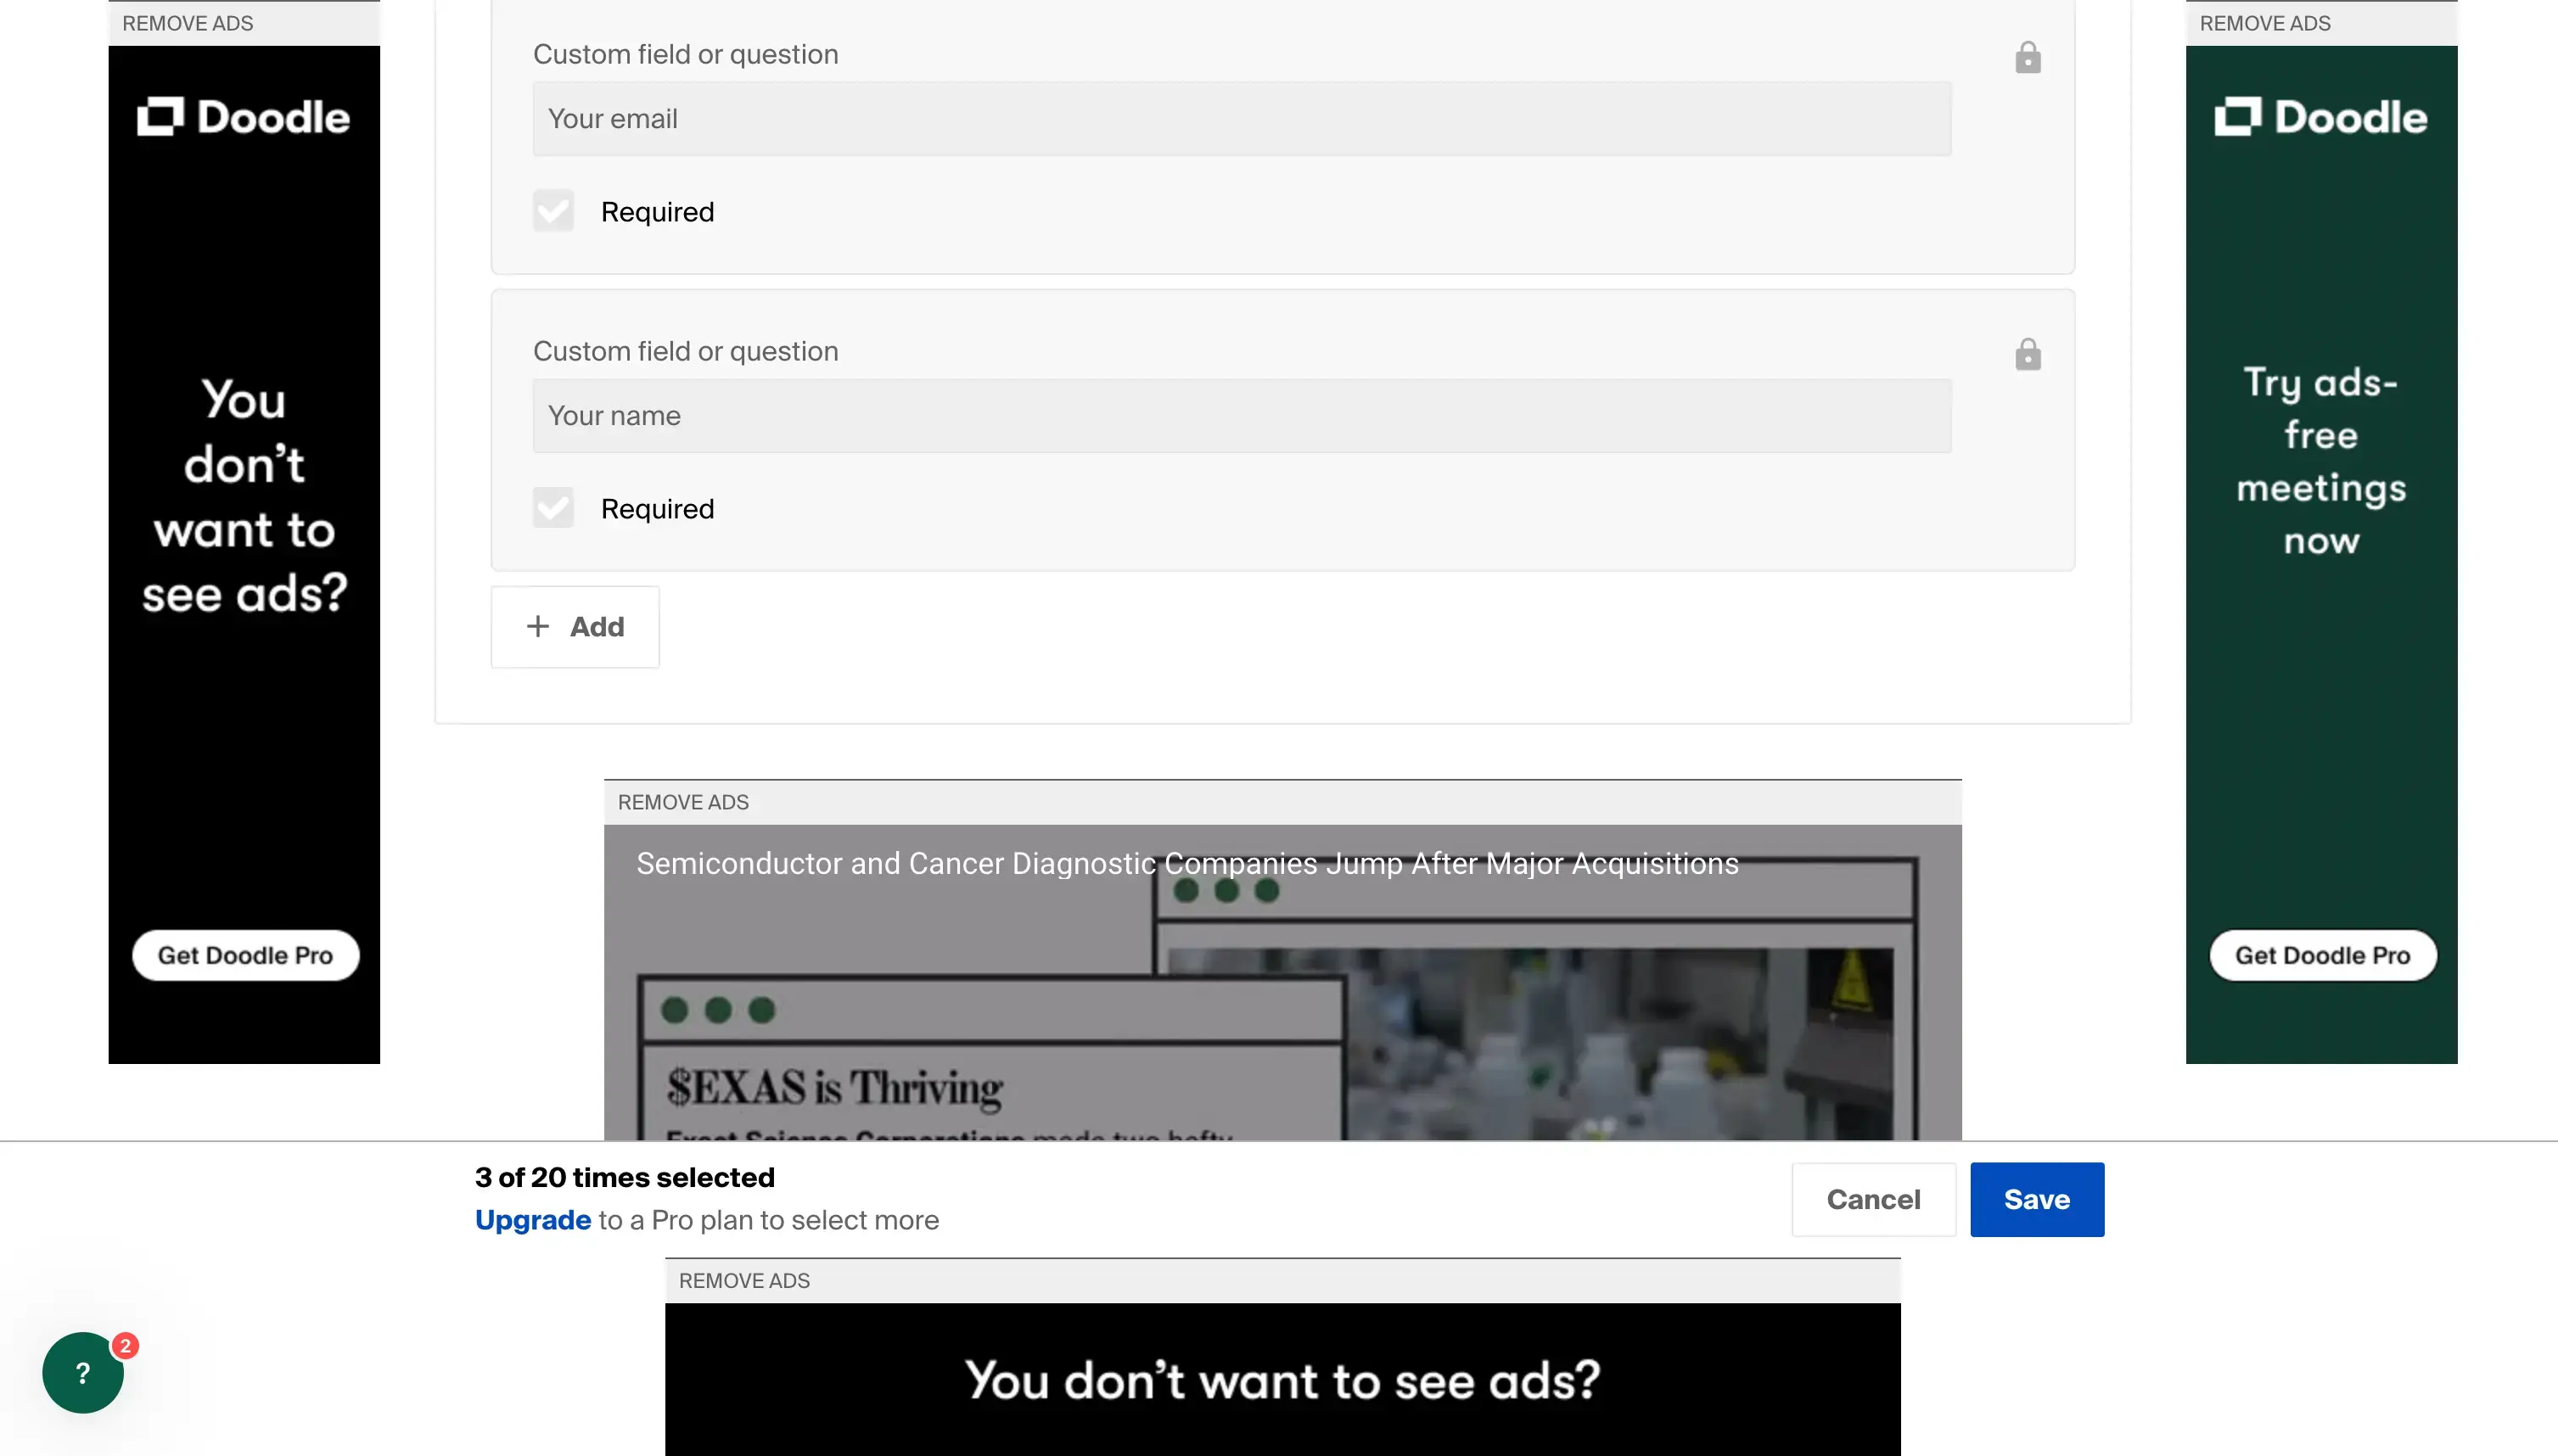
Task: Toggle Required checkbox for Your name field
Action: pos(553,507)
